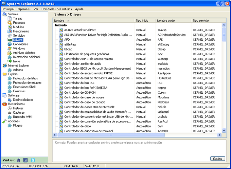Open the Tareas icon in sidebar

coord(10,19)
